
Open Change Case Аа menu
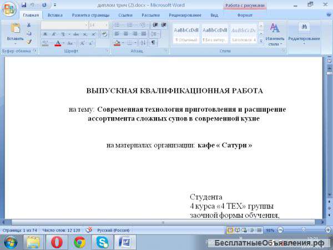[x=70, y=43]
